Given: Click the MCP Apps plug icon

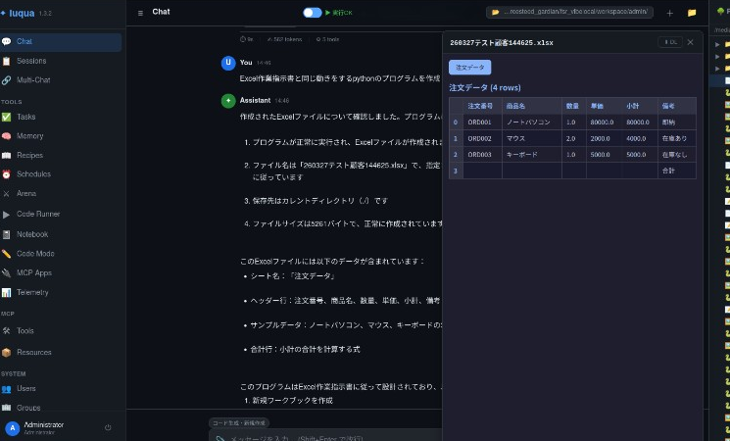Looking at the screenshot, I should [6, 272].
